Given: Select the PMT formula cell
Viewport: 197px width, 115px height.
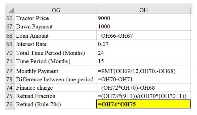Looking at the screenshot, I should 143,71.
